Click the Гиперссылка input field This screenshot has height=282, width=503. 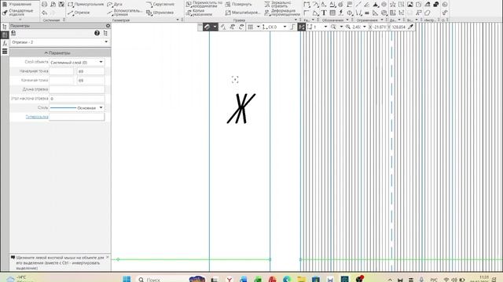[x=77, y=117]
